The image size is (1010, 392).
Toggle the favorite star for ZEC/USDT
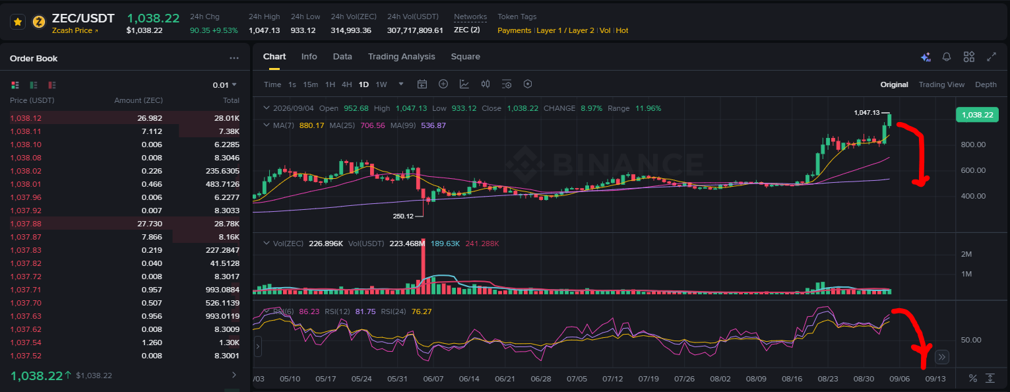[18, 22]
